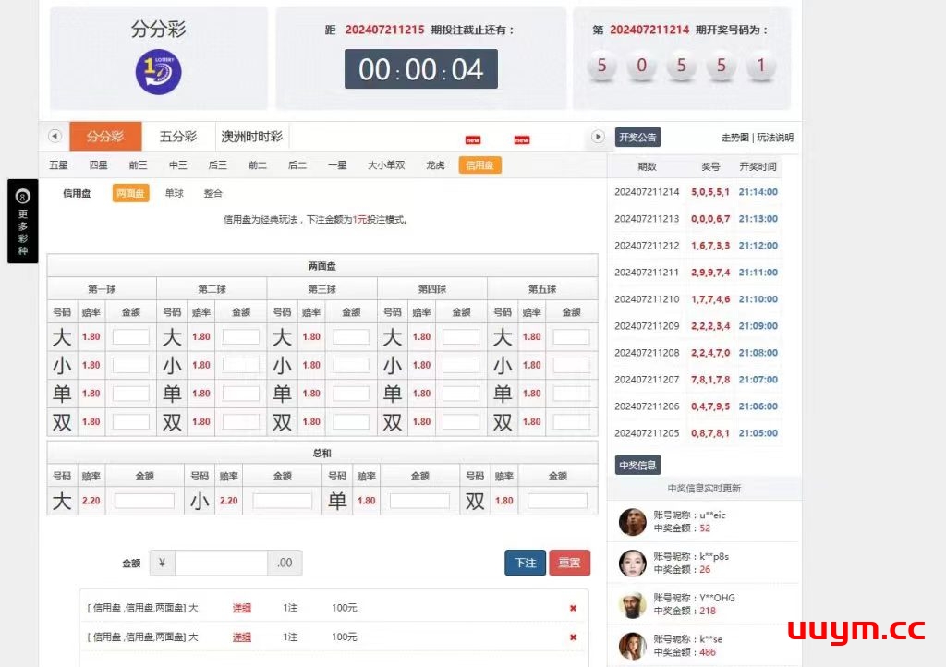Screen dimensions: 946x667
Task: Click first ball 大 amount input box
Action: point(130,337)
